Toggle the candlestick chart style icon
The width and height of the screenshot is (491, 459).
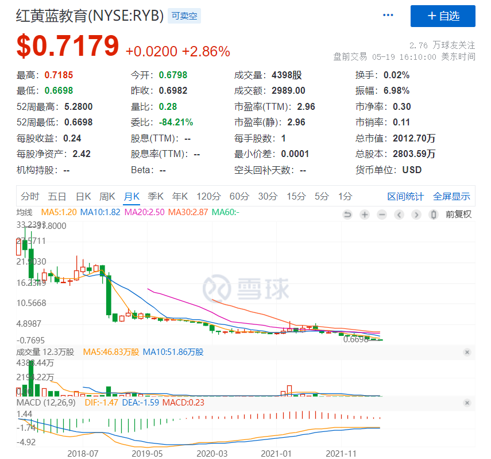click(x=434, y=215)
